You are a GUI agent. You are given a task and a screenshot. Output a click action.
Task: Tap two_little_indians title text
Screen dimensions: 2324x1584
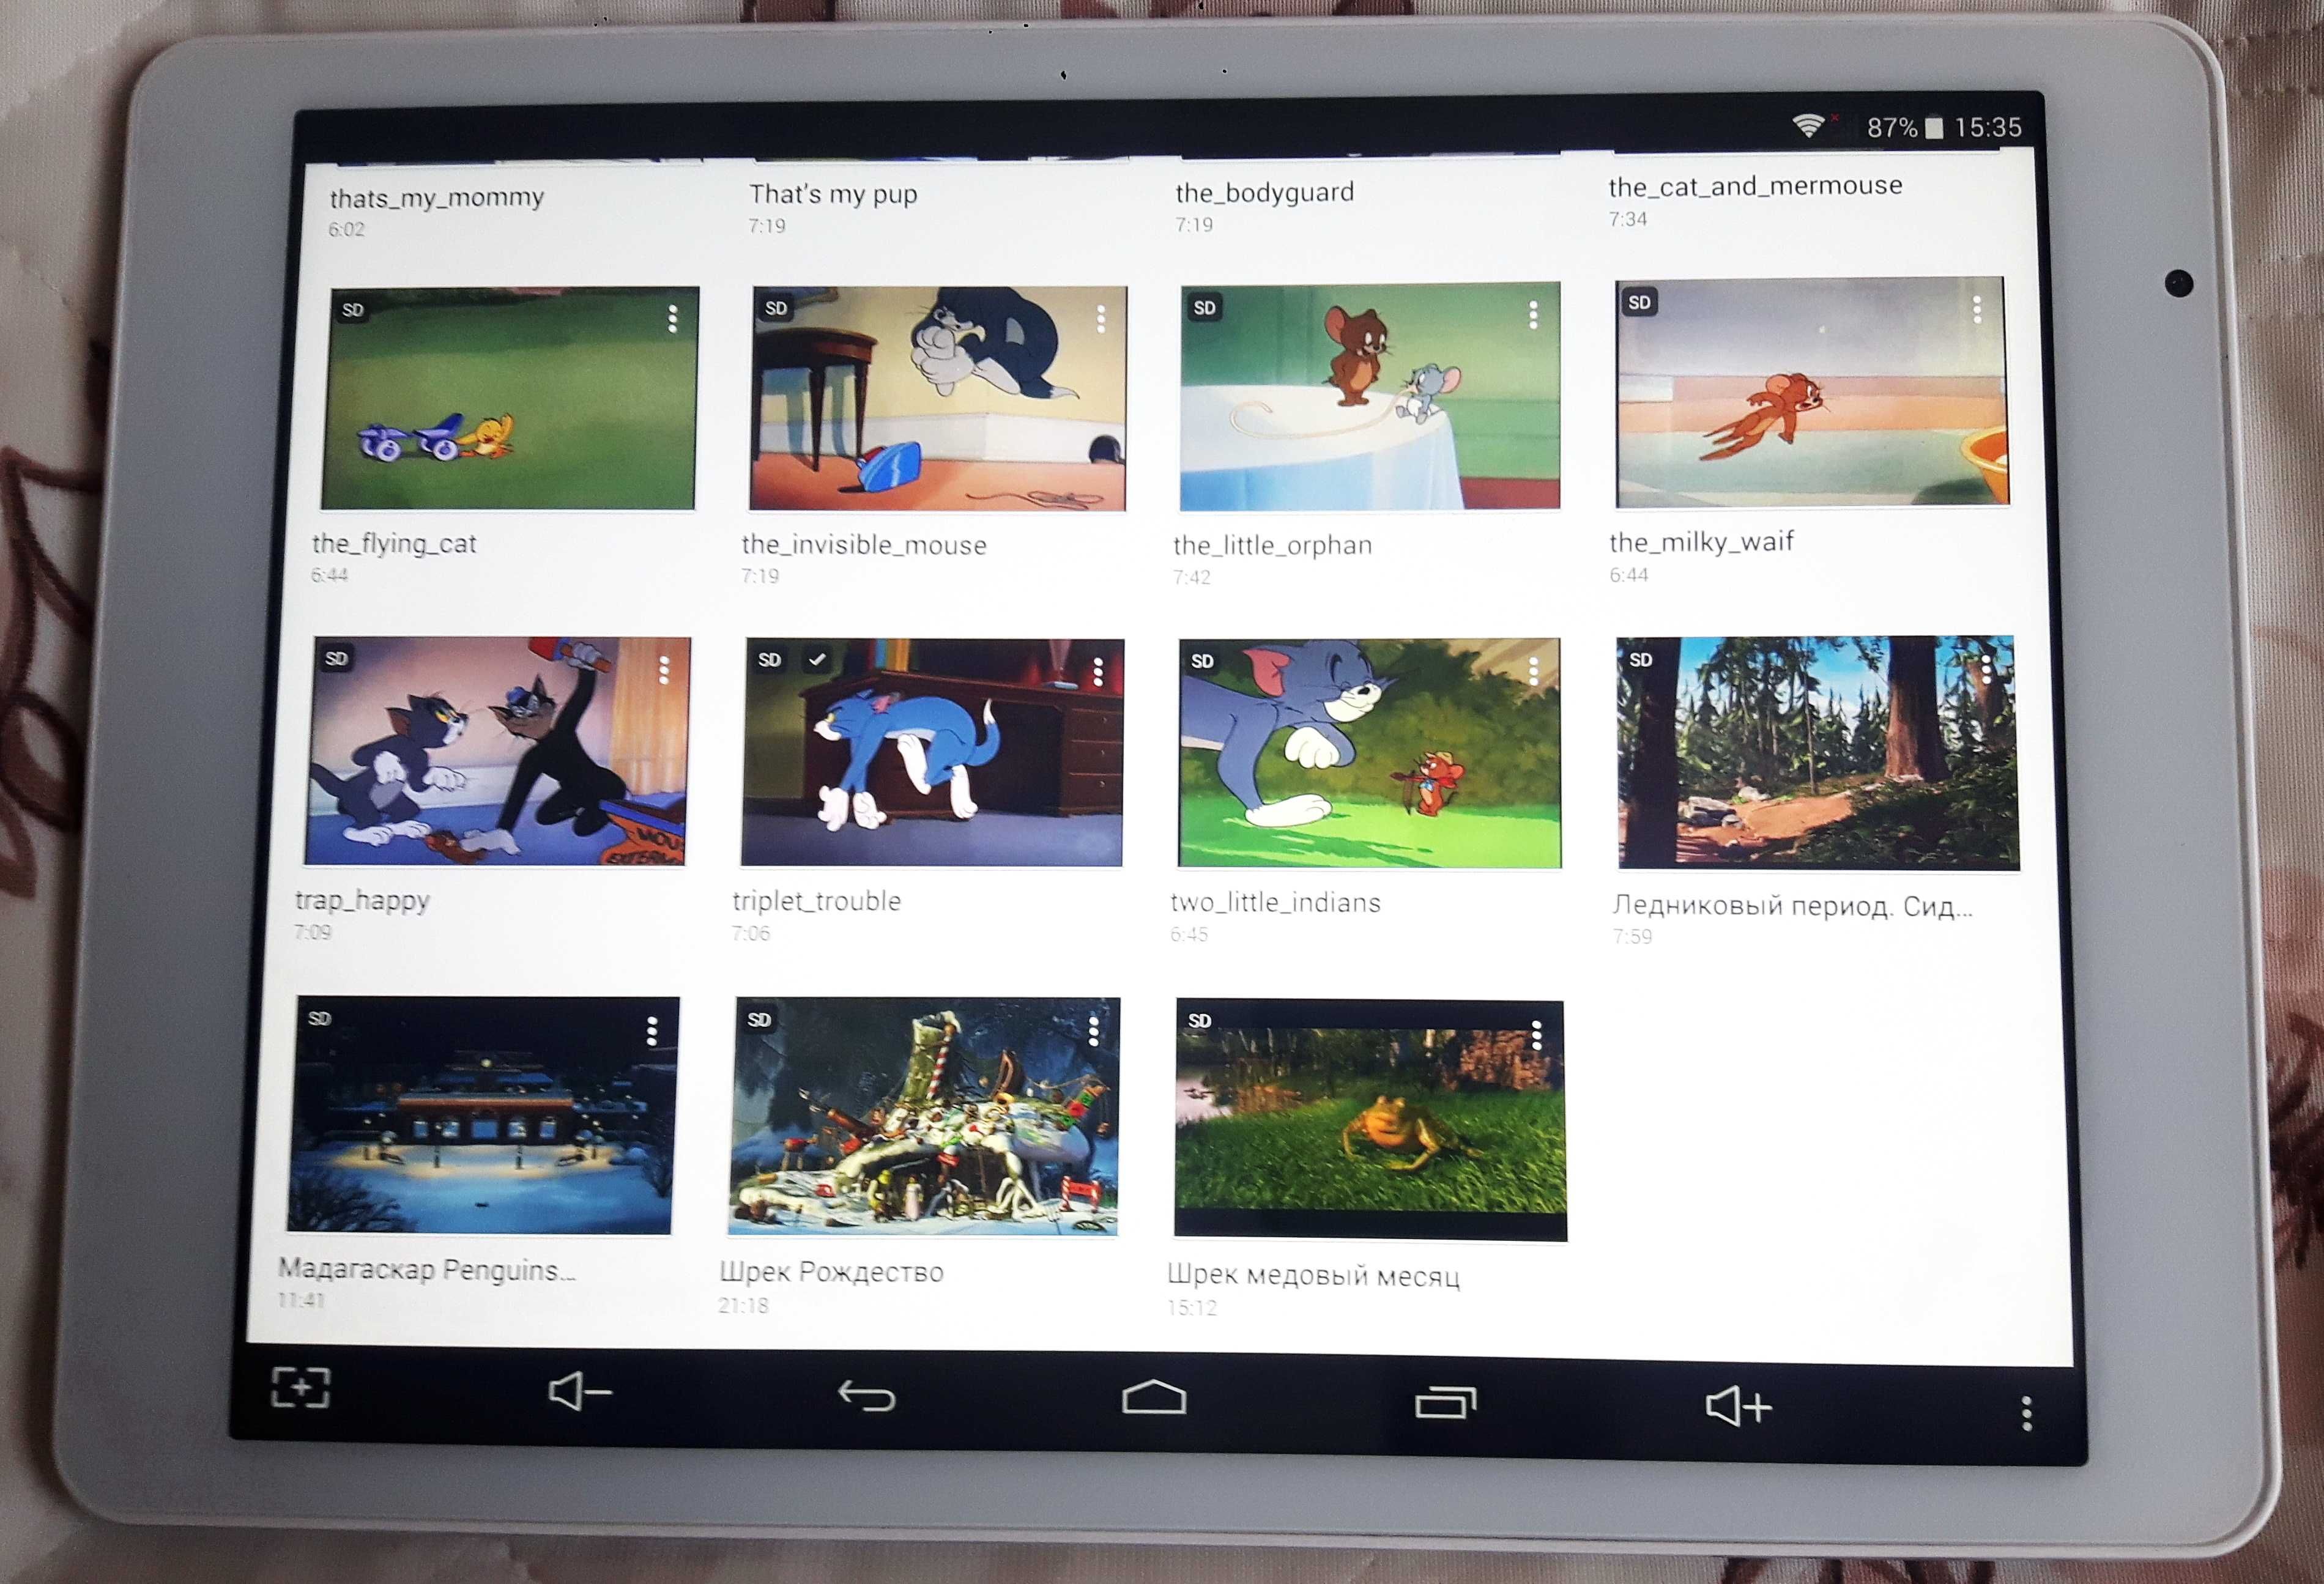[x=1275, y=903]
